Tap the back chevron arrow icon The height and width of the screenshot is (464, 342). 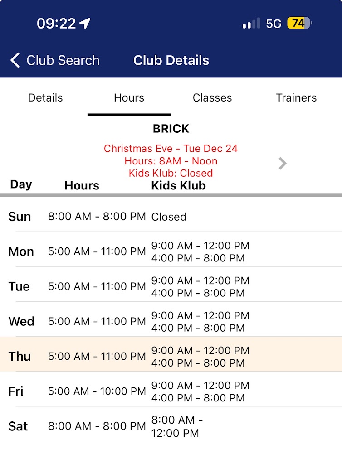pyautogui.click(x=15, y=60)
